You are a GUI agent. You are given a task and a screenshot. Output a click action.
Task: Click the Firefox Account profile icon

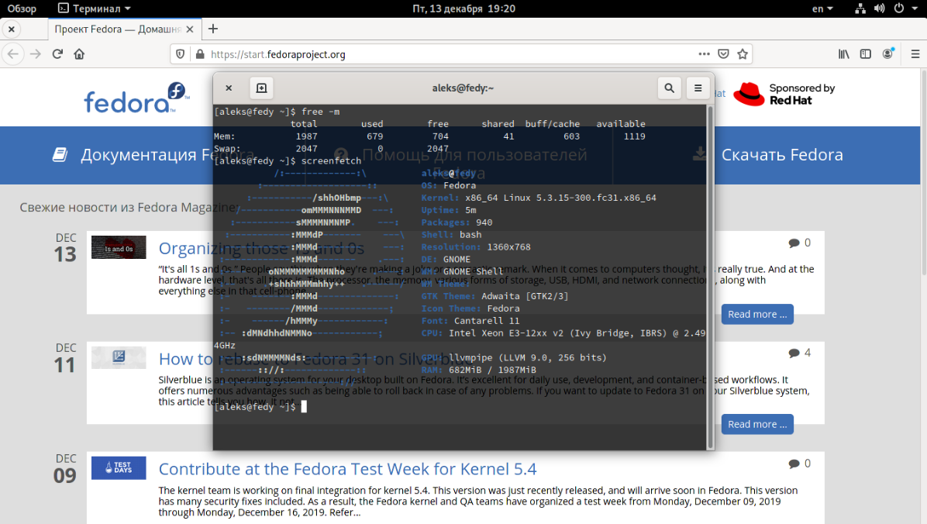[887, 53]
